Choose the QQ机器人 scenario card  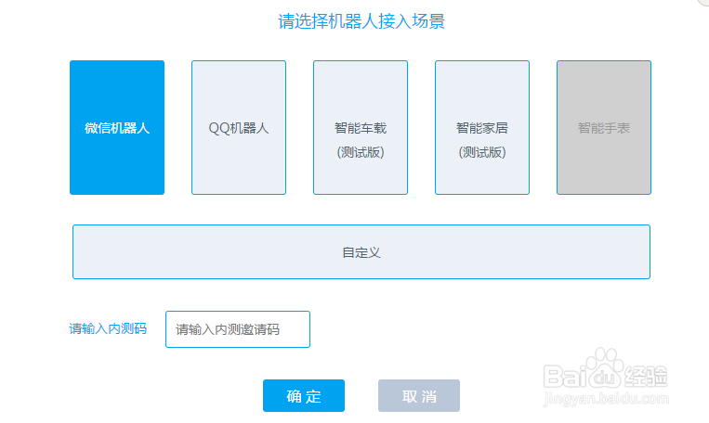[239, 128]
